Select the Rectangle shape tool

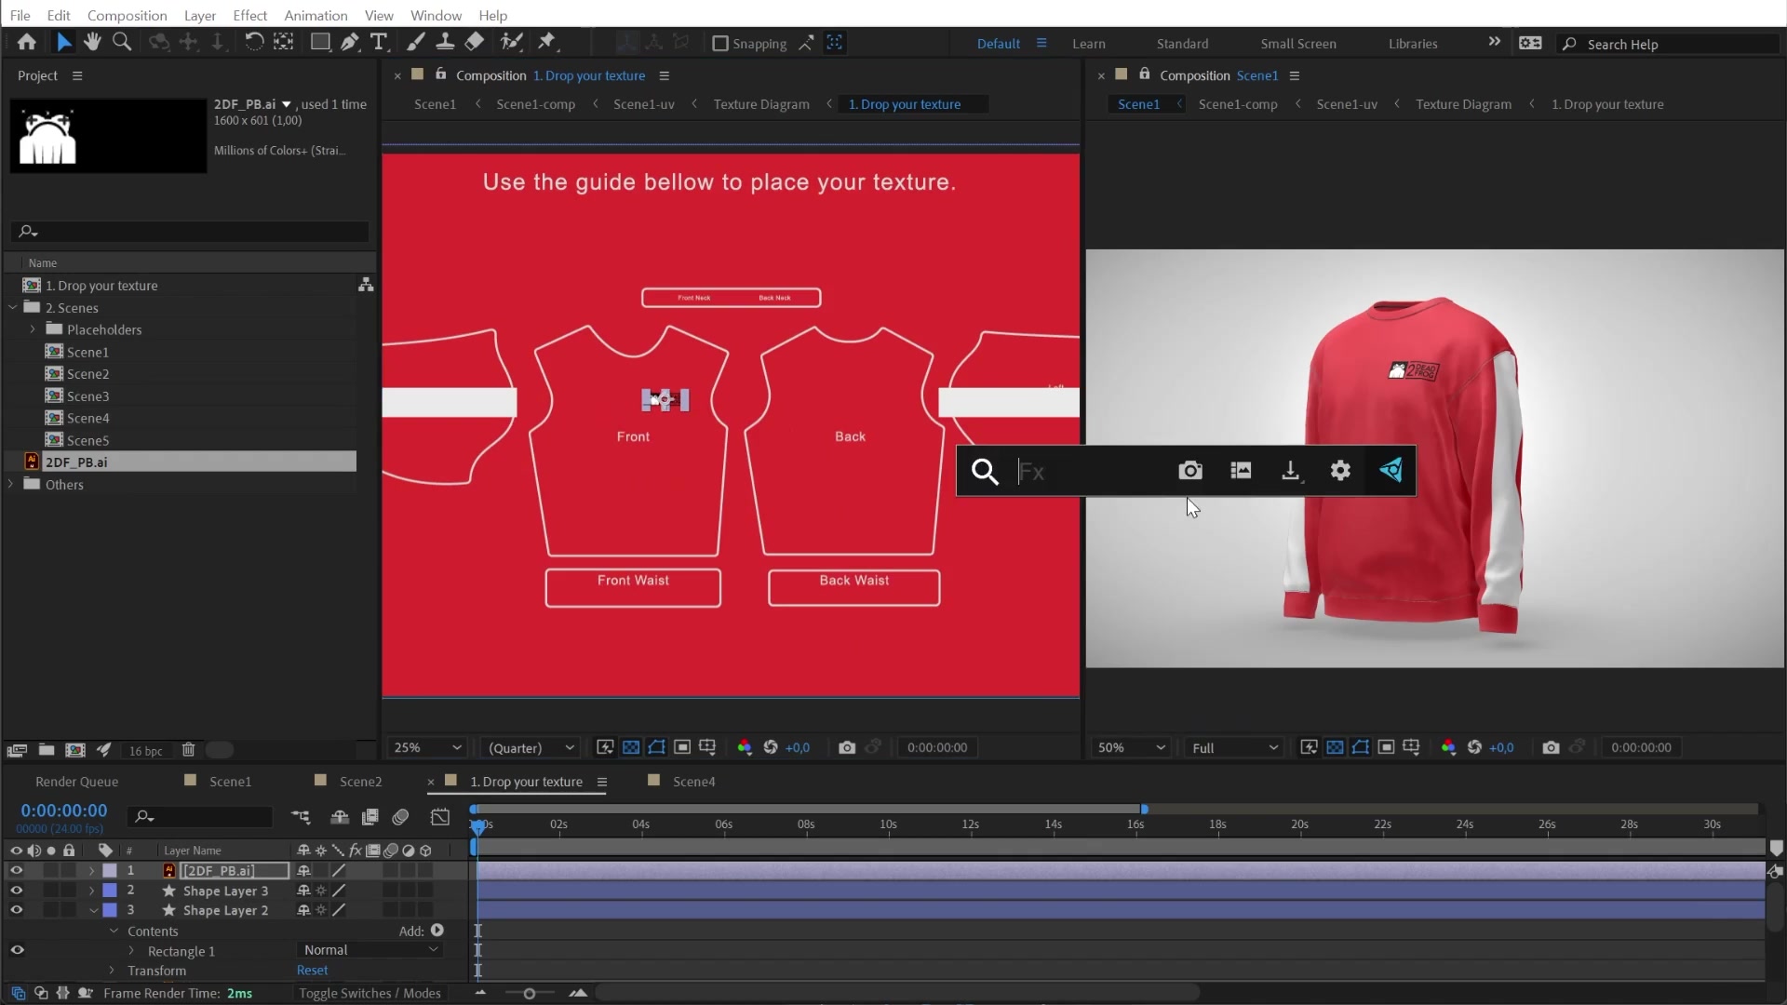tap(320, 42)
